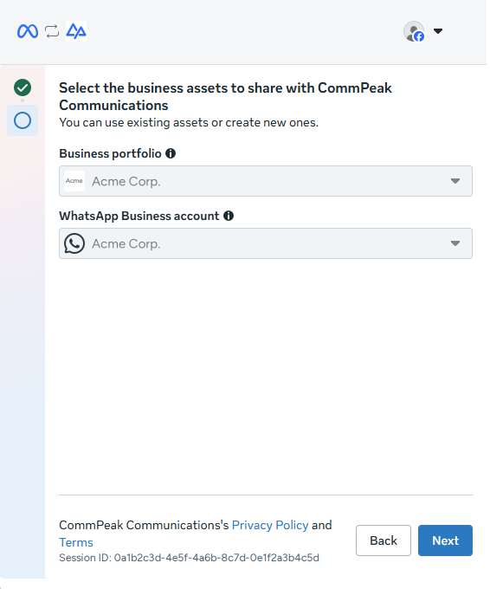Click the Acme logo thumbnail in portfolio field
The image size is (490, 589).
(74, 181)
